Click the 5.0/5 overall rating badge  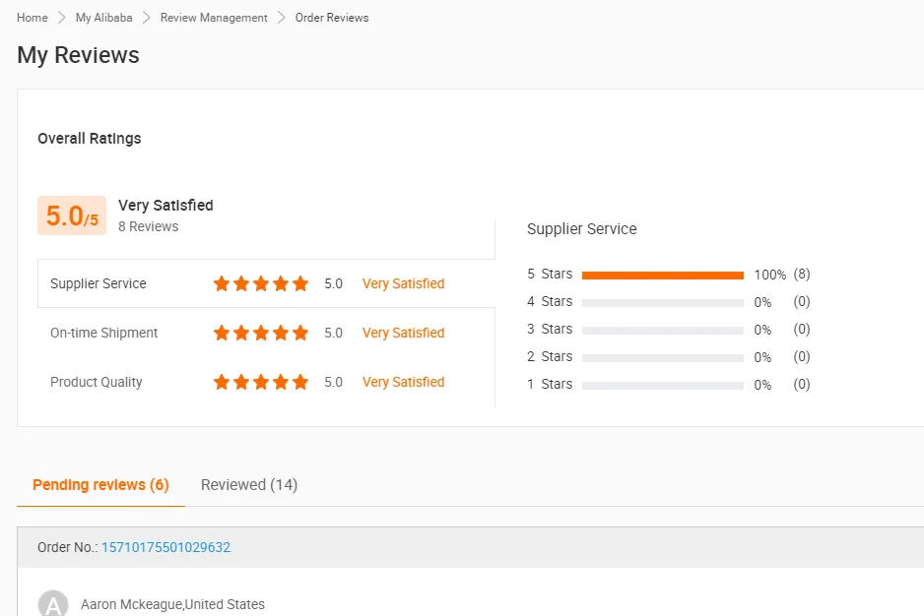pos(72,216)
